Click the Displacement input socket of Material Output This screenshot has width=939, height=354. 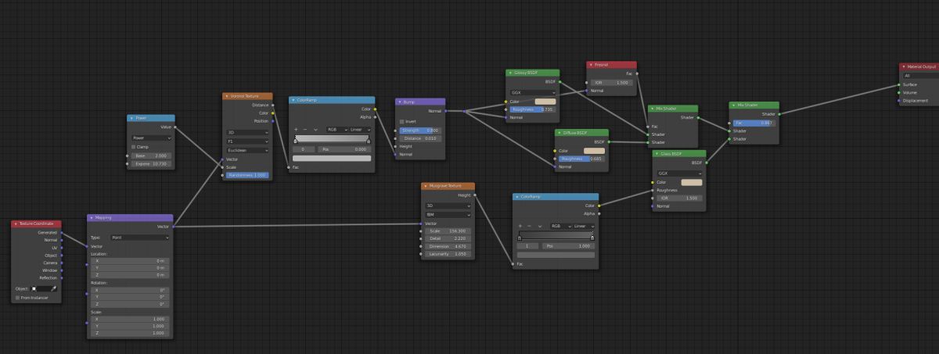(x=899, y=101)
